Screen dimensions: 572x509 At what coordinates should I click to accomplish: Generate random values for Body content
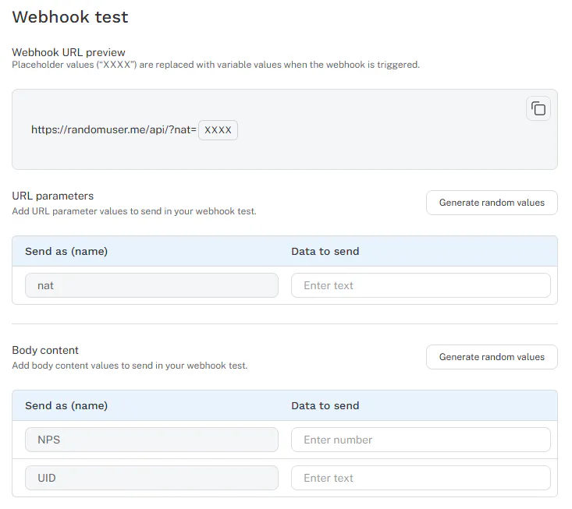[492, 357]
